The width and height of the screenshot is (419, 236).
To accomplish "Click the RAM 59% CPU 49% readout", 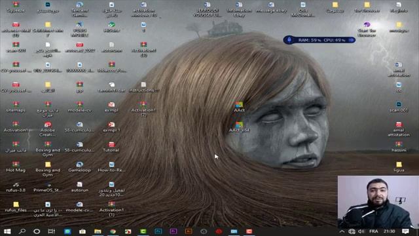I will click(321, 40).
